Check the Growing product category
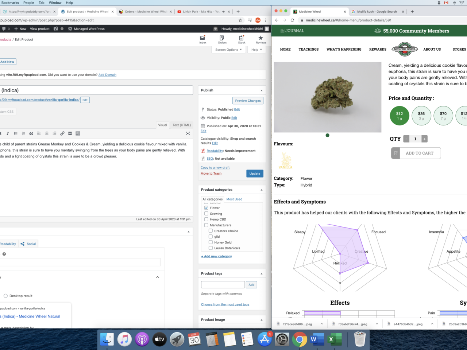467x350 pixels. point(206,214)
